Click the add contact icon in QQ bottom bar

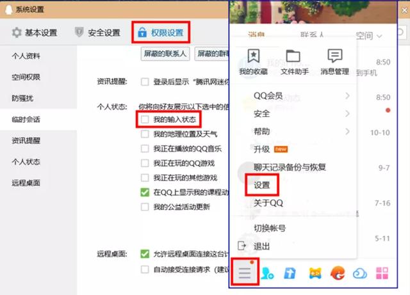click(x=268, y=273)
